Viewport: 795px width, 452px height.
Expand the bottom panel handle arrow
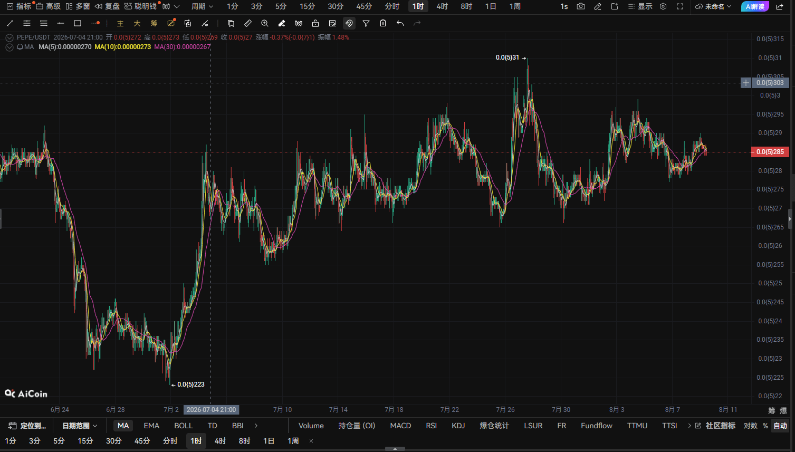[395, 449]
